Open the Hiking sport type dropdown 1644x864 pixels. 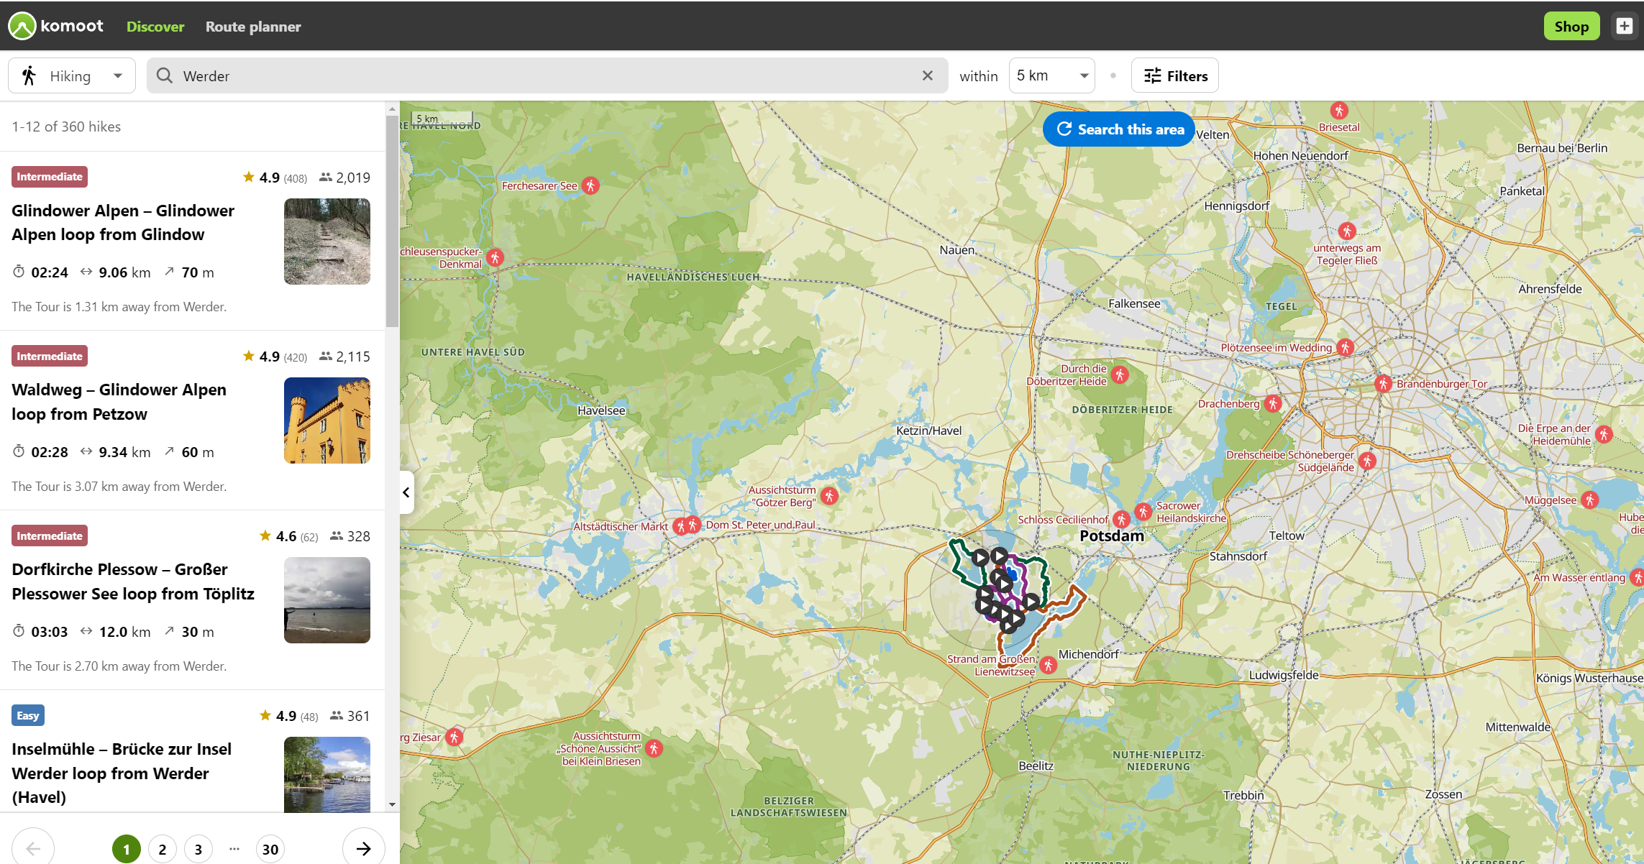(x=72, y=75)
